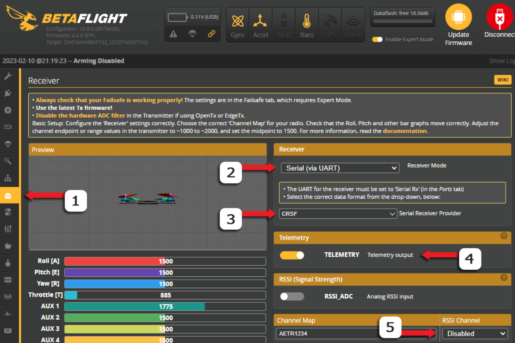This screenshot has height=343, width=515.
Task: Click the Yaw [R] channel bar
Action: pos(165,284)
